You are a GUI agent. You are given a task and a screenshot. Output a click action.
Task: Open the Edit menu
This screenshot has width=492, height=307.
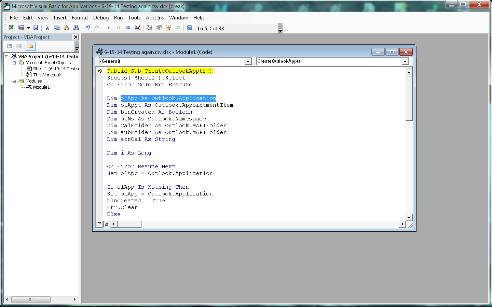[x=28, y=18]
